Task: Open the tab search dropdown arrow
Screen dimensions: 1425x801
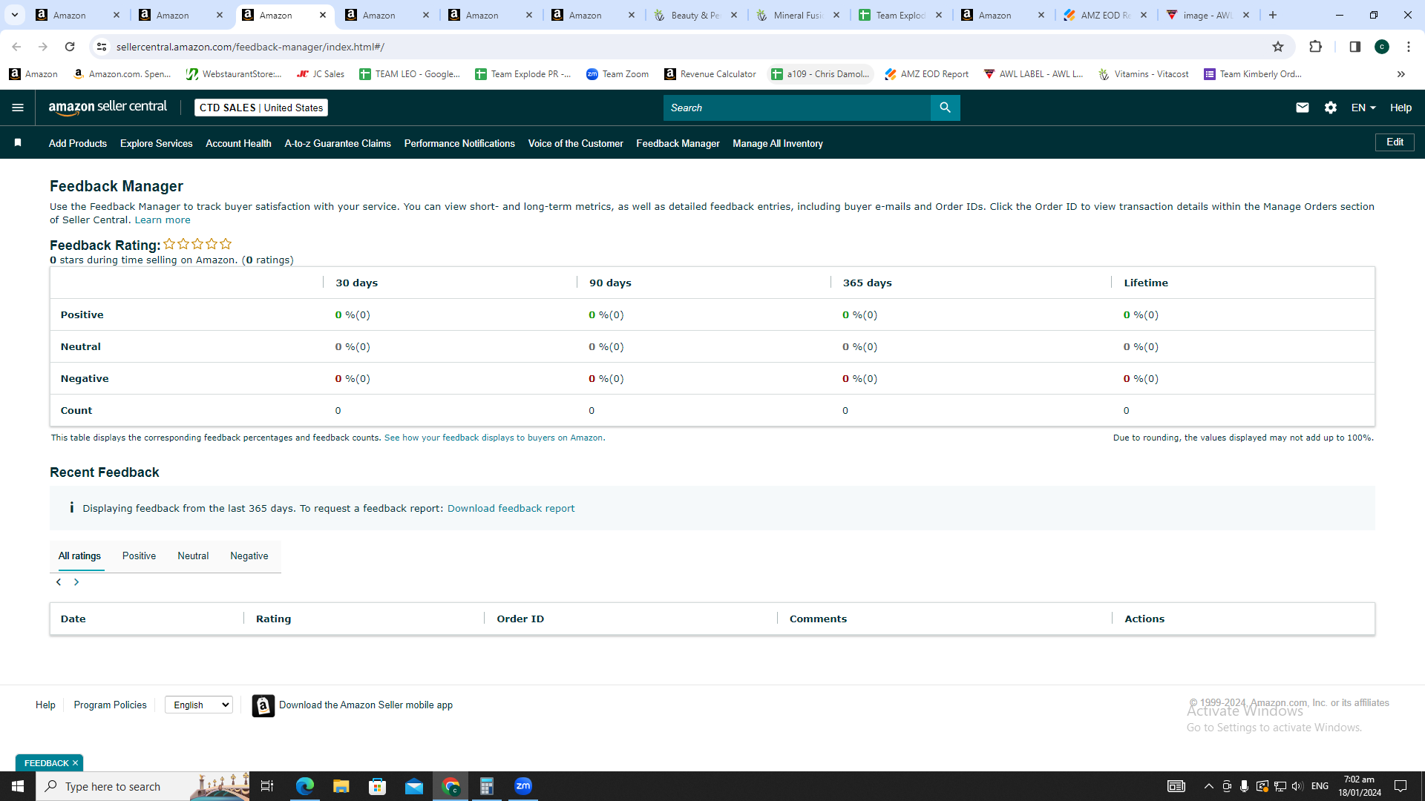Action: pyautogui.click(x=14, y=15)
